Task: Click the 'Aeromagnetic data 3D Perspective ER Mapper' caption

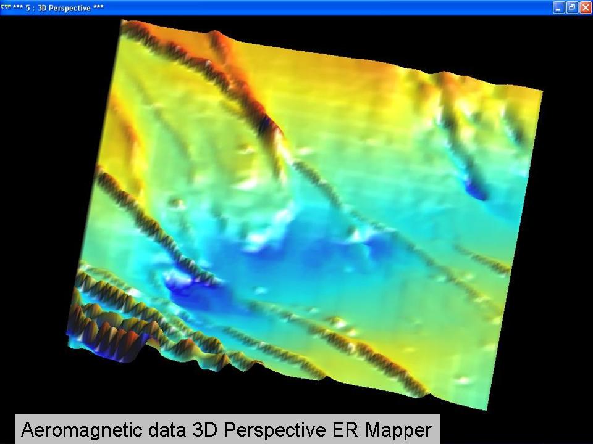Action: coord(227,429)
